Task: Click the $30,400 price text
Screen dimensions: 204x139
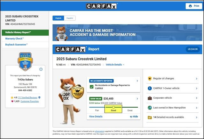Action: pyautogui.click(x=108, y=99)
